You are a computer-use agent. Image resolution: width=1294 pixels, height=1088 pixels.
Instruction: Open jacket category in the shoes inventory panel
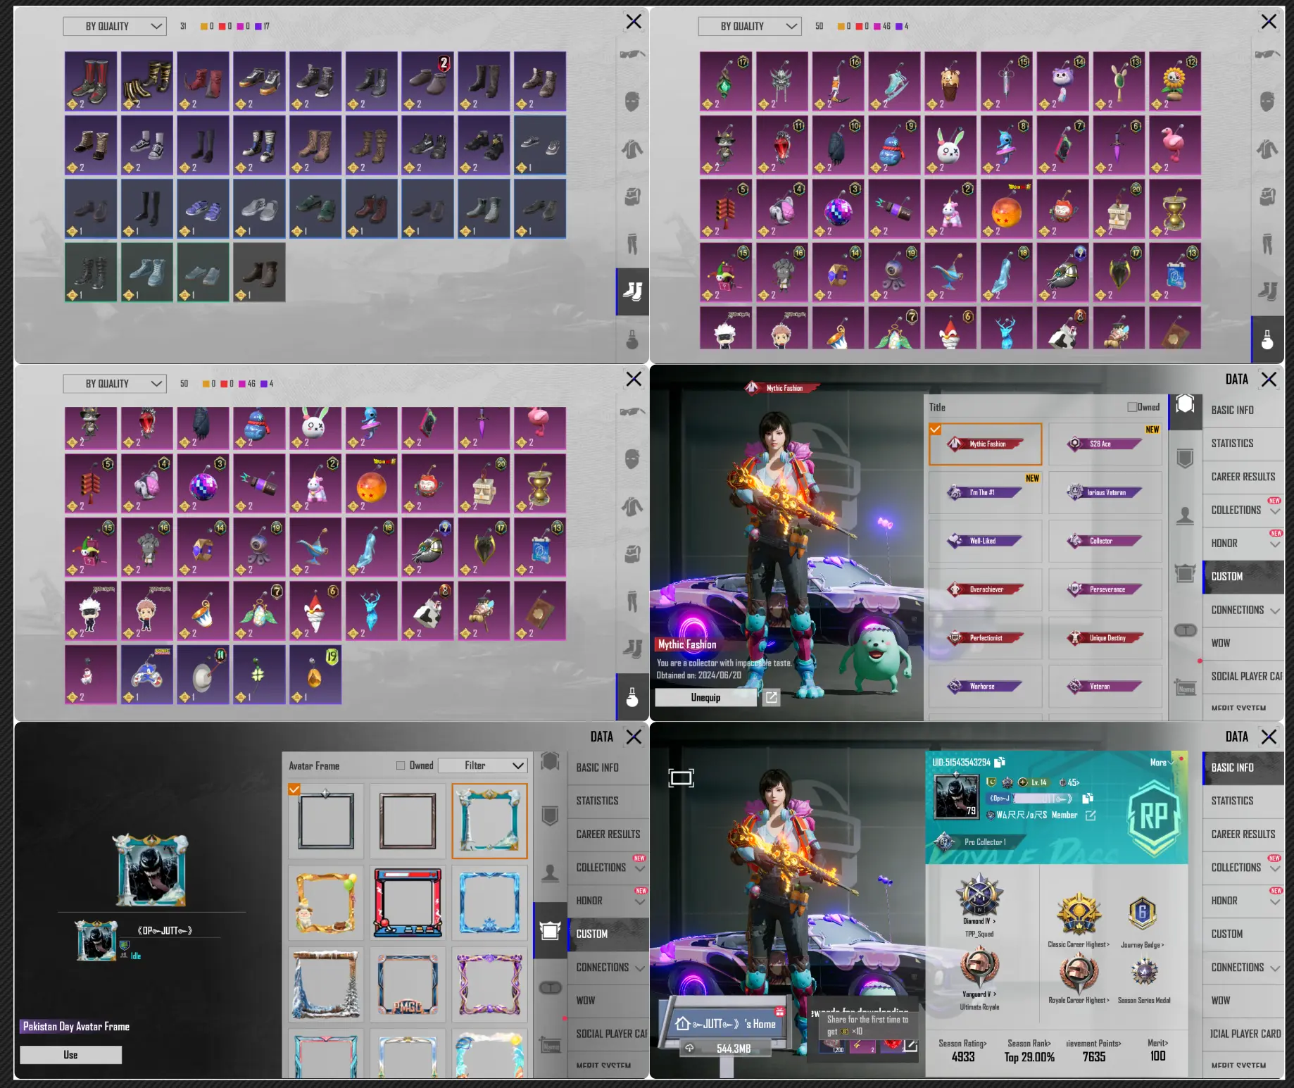coord(632,149)
